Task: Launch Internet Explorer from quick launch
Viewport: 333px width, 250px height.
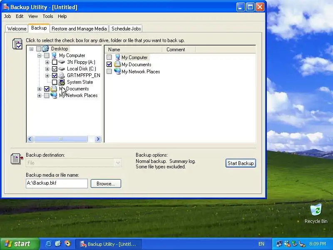Action: point(48,244)
